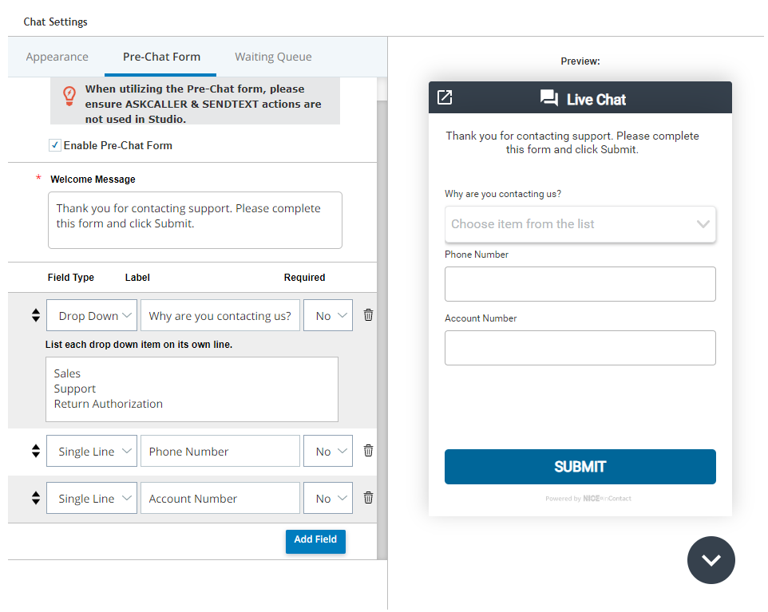Click the 'Sales' list item text
Screen dimensions: 768x612
[x=67, y=373]
